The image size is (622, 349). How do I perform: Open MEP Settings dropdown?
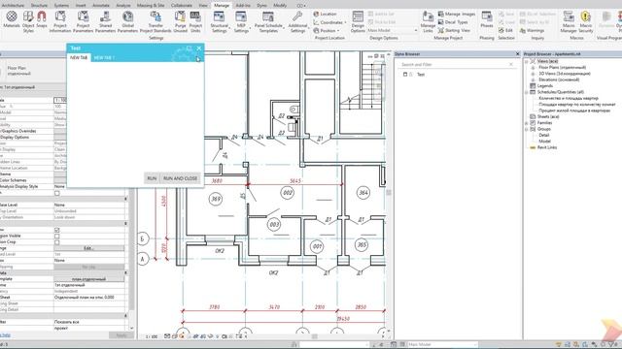241,21
